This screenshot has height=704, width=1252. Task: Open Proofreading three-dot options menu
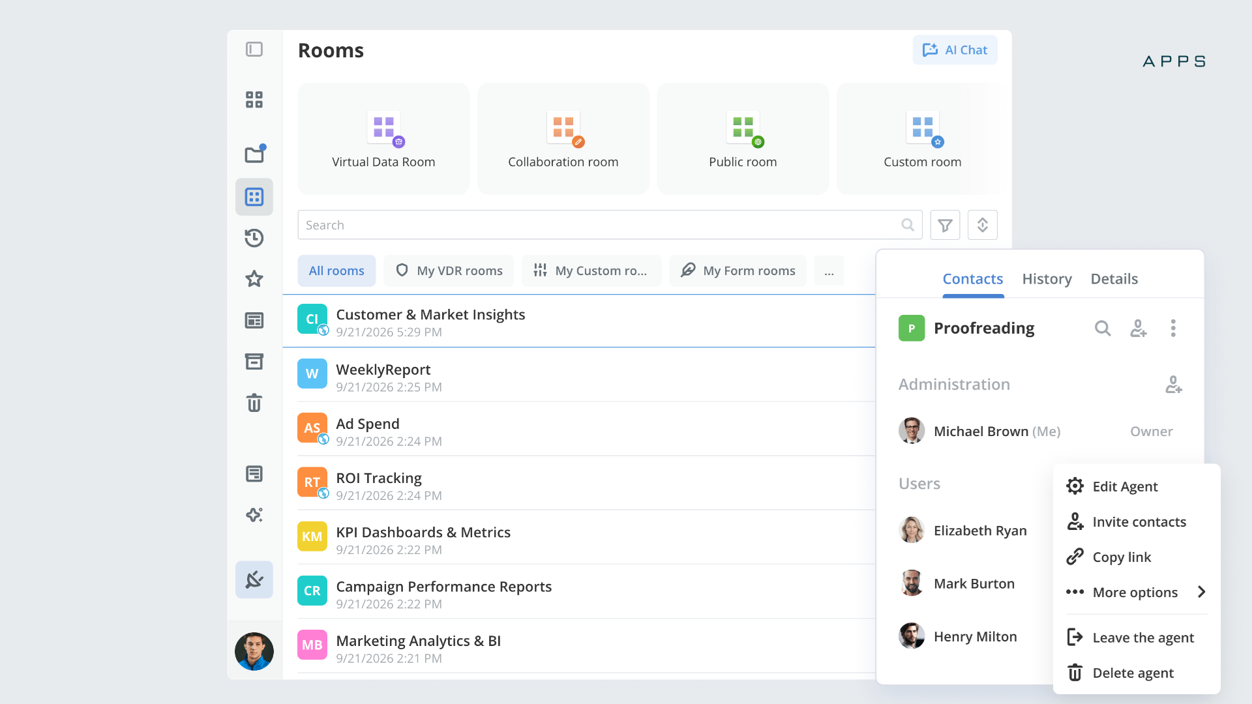pos(1173,328)
